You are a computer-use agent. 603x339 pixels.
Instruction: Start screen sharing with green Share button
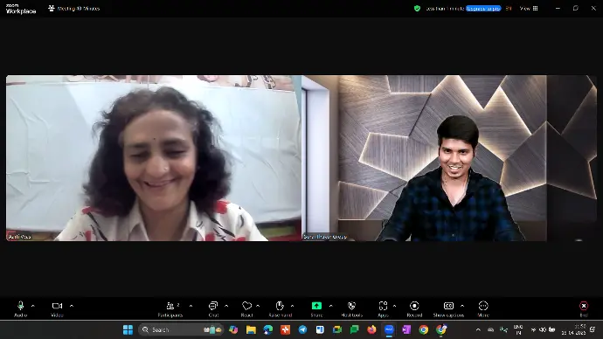pyautogui.click(x=316, y=308)
